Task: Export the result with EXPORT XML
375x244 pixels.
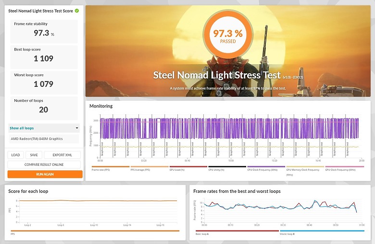Action: coord(62,155)
